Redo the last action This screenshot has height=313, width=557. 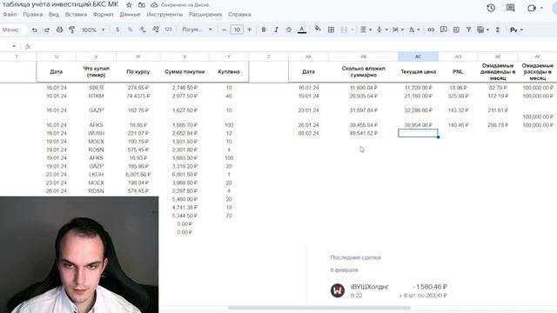(47, 30)
